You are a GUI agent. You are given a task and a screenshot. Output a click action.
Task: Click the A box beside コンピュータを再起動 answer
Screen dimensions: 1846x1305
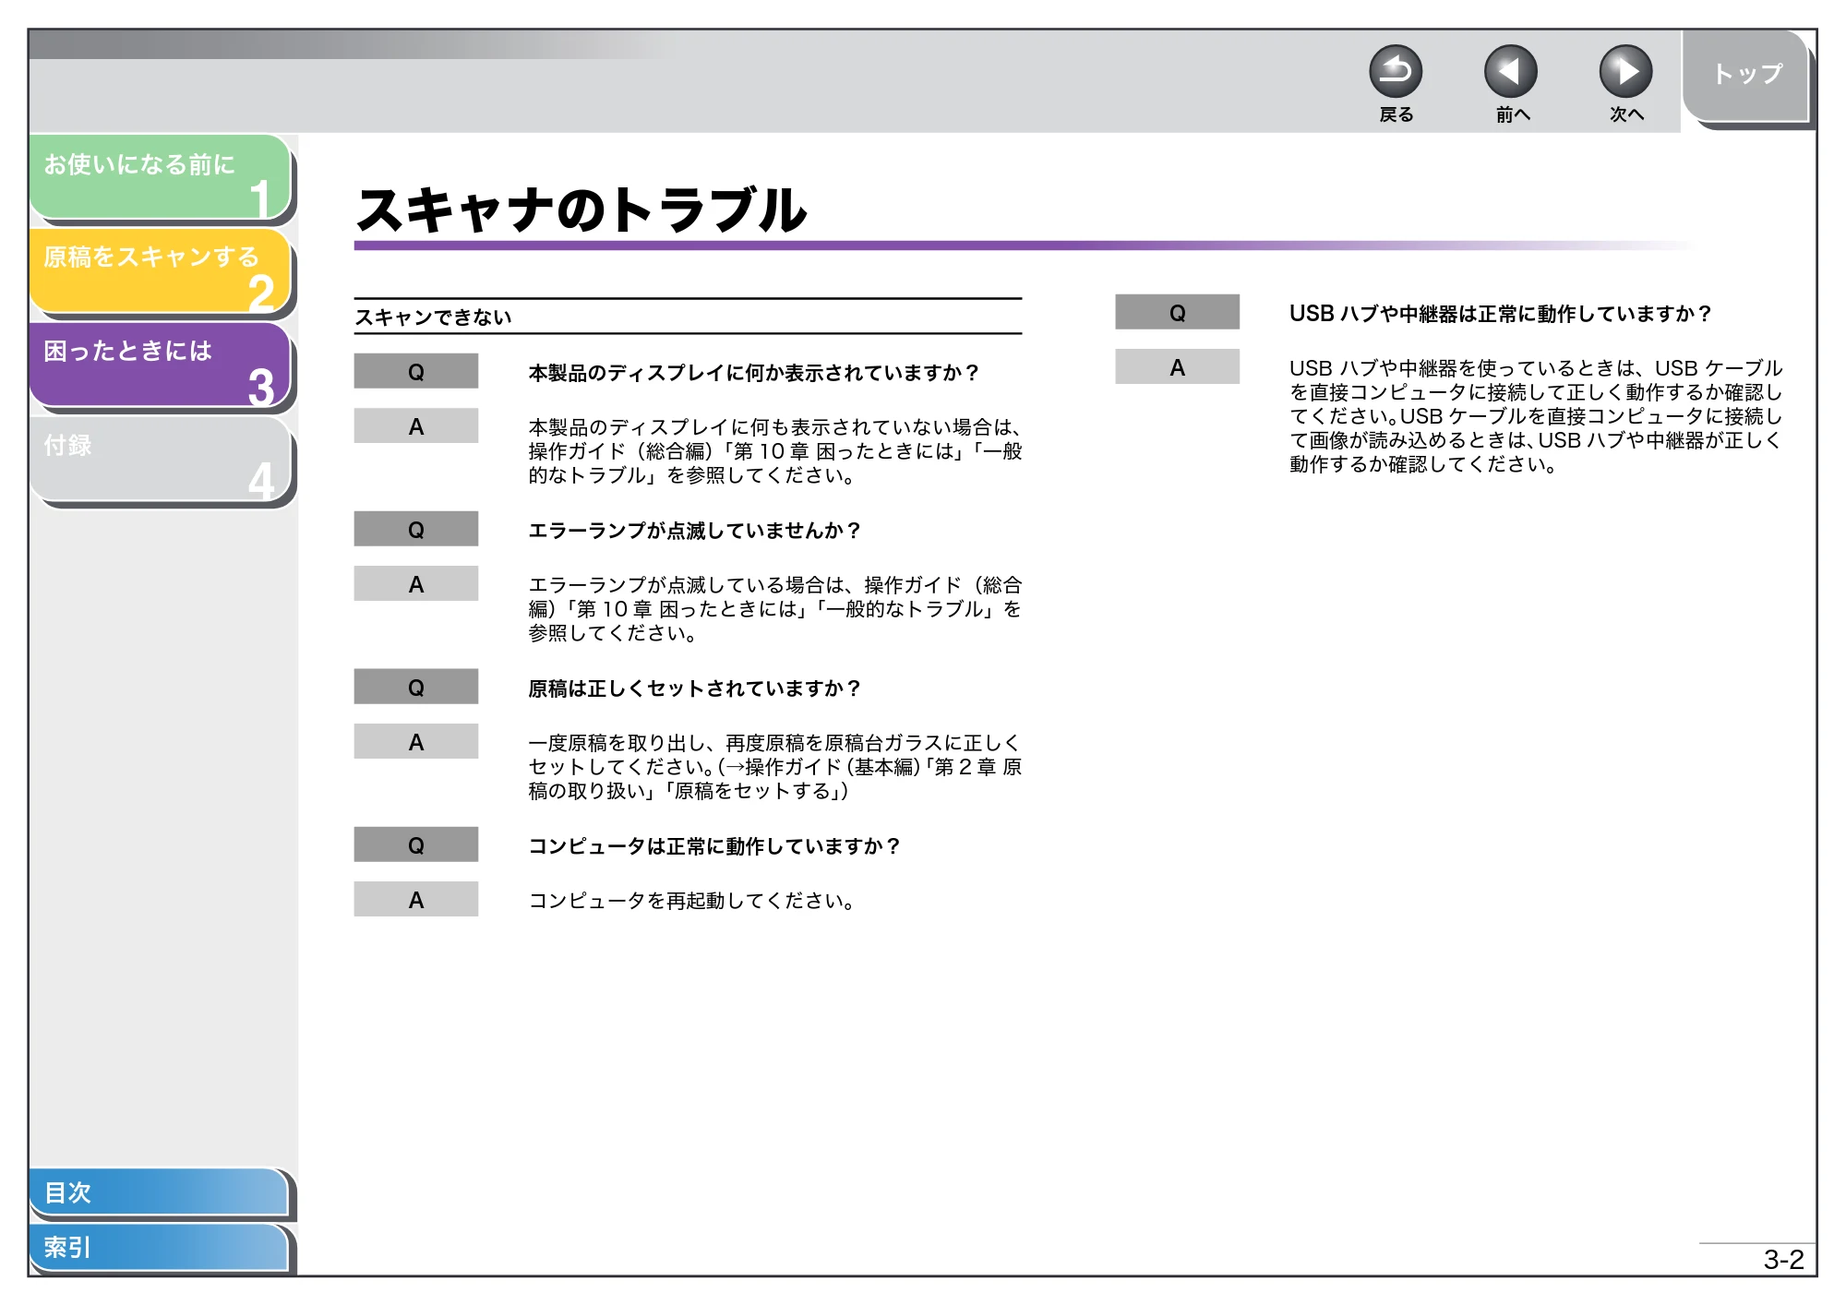click(416, 899)
